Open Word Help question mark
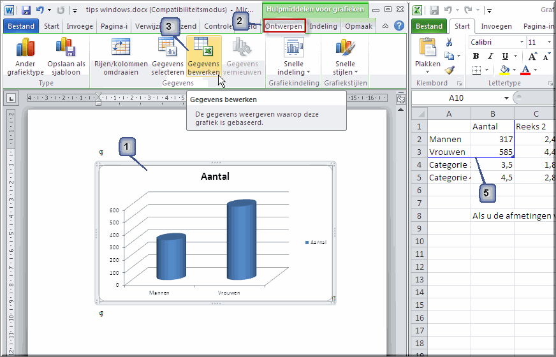This screenshot has width=556, height=357. [x=399, y=25]
